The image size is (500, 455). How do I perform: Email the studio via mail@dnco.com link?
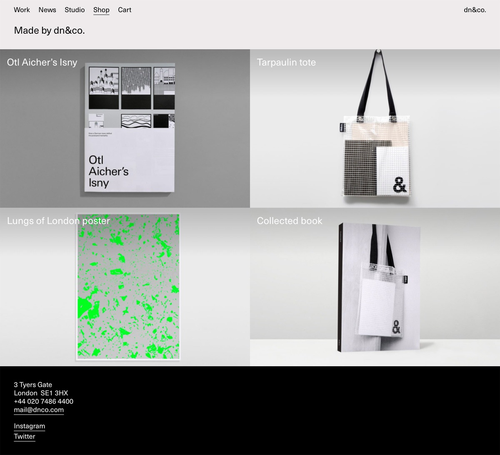pos(38,410)
